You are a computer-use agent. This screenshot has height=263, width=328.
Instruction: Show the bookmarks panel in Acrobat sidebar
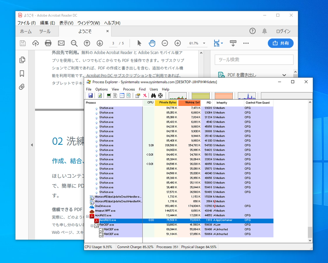click(22, 74)
